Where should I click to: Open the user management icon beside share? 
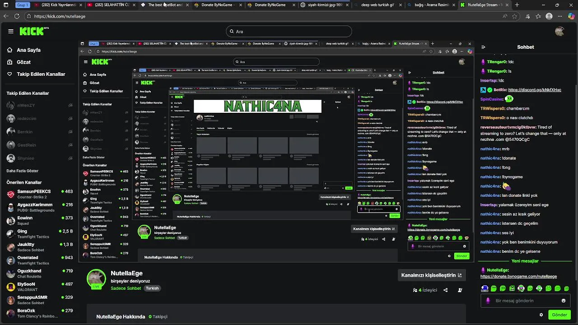[460, 290]
